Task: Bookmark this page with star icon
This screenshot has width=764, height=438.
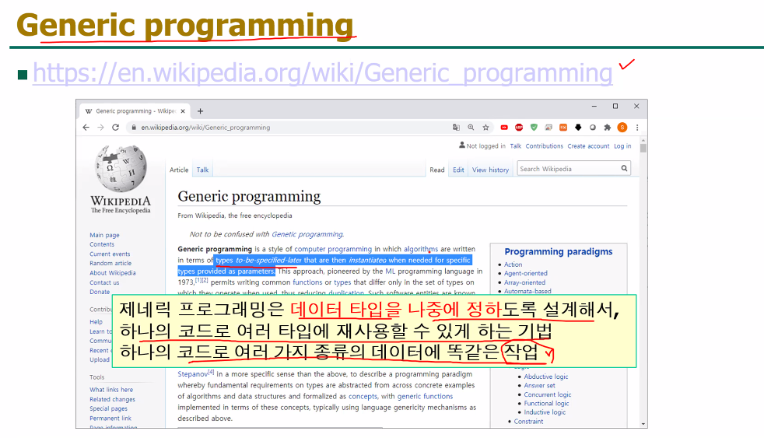Action: coord(485,127)
